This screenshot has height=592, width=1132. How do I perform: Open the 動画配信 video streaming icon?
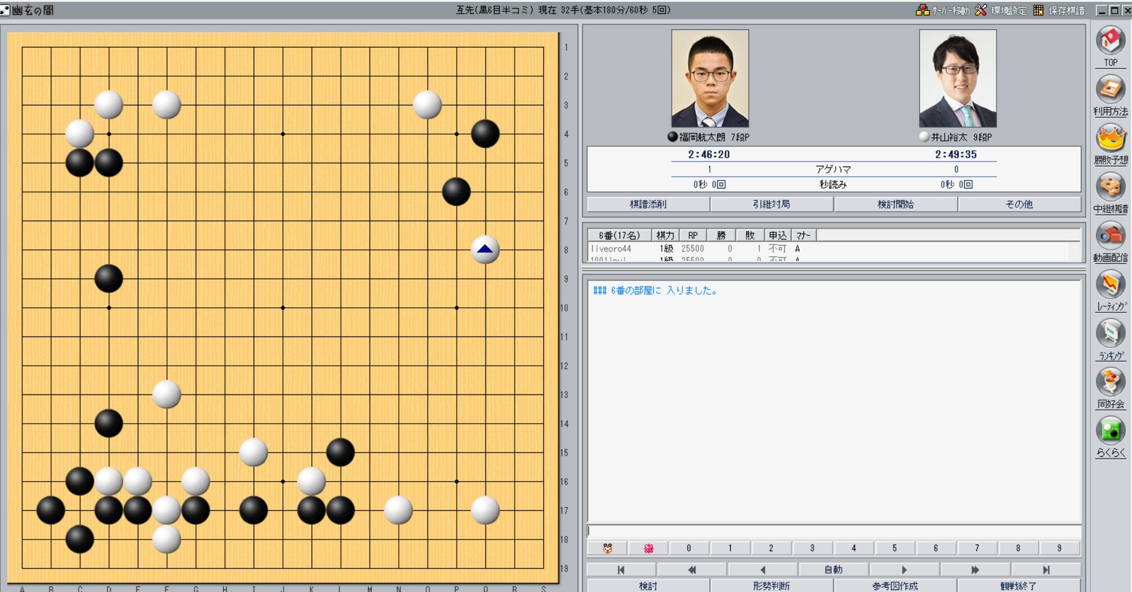(1111, 241)
